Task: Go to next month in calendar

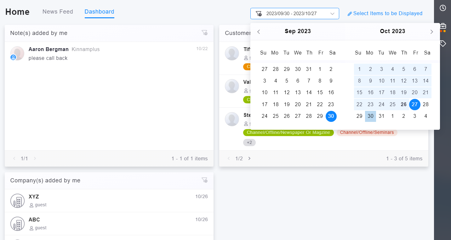Action: tap(431, 31)
